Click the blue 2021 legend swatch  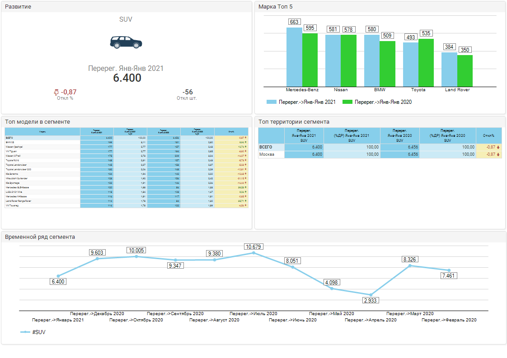coord(271,102)
